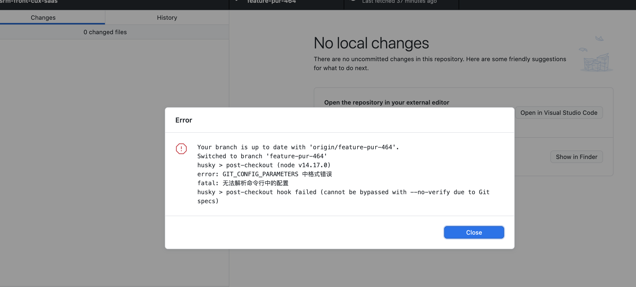Image resolution: width=636 pixels, height=287 pixels.
Task: Click the Error dialog title
Action: (184, 120)
